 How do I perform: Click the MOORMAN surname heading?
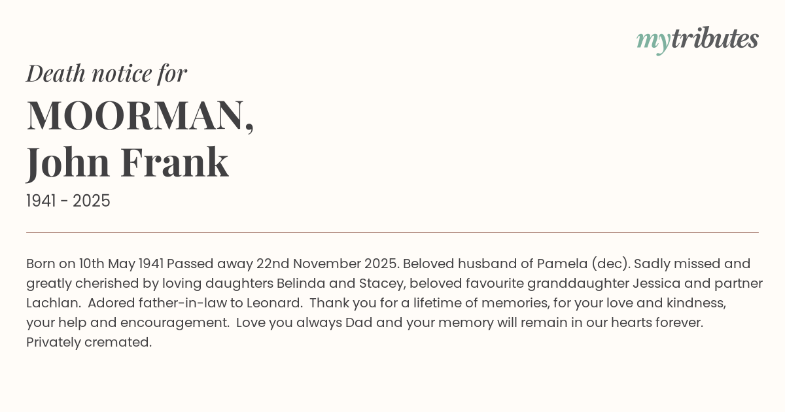point(140,115)
